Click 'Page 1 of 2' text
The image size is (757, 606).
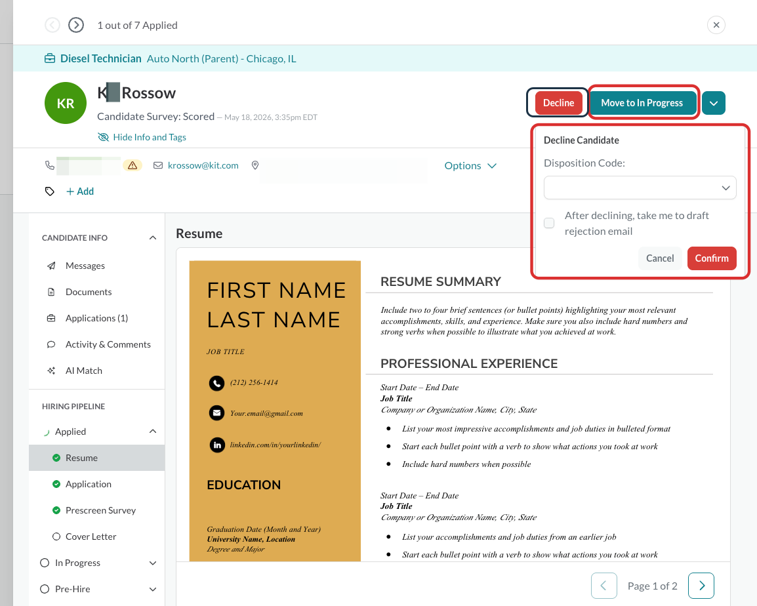pos(652,586)
